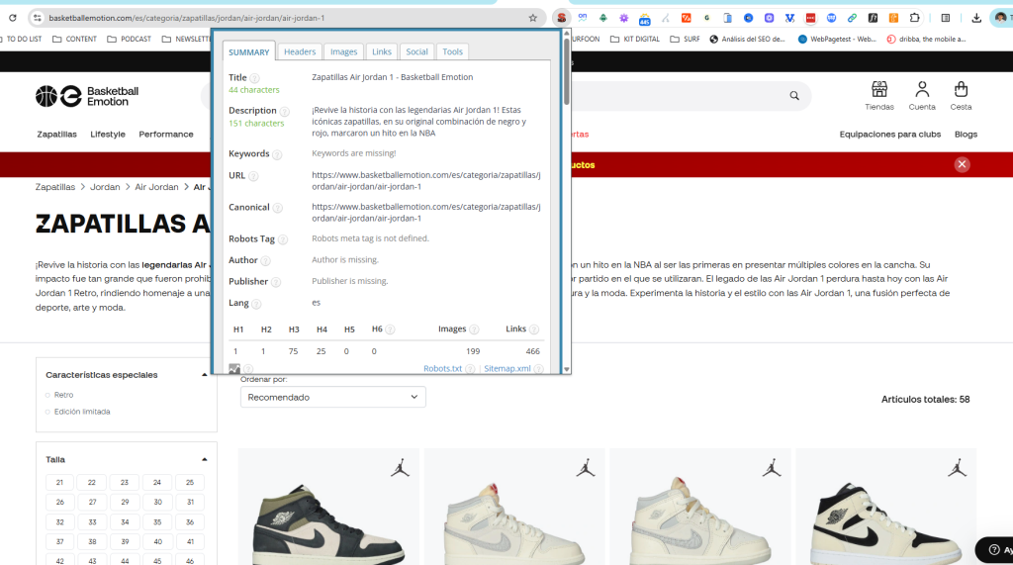Viewport: 1013px width, 565px height.
Task: Switch to the Headers tab
Action: (x=300, y=51)
